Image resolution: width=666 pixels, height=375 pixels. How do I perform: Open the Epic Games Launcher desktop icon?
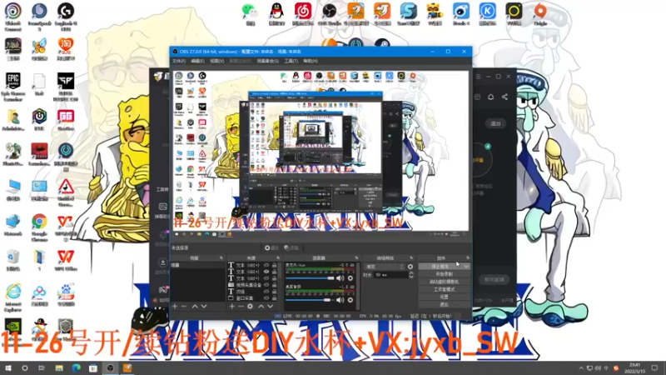point(13,87)
